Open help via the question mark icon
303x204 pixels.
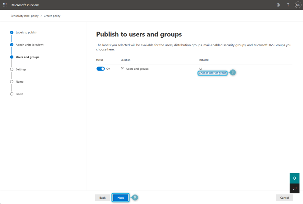[x=288, y=5]
